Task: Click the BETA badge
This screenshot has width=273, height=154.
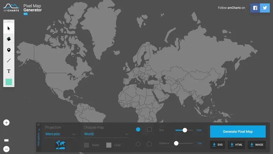Action: pos(25,14)
